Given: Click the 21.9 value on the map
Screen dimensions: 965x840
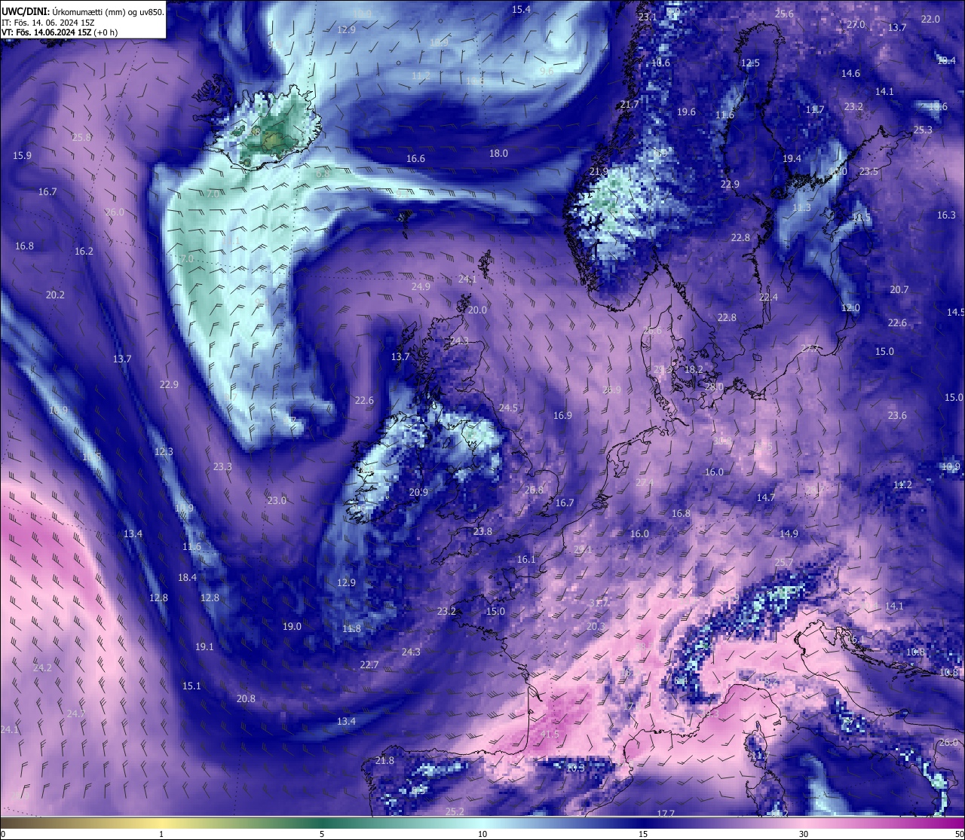Looking at the screenshot, I should [599, 171].
